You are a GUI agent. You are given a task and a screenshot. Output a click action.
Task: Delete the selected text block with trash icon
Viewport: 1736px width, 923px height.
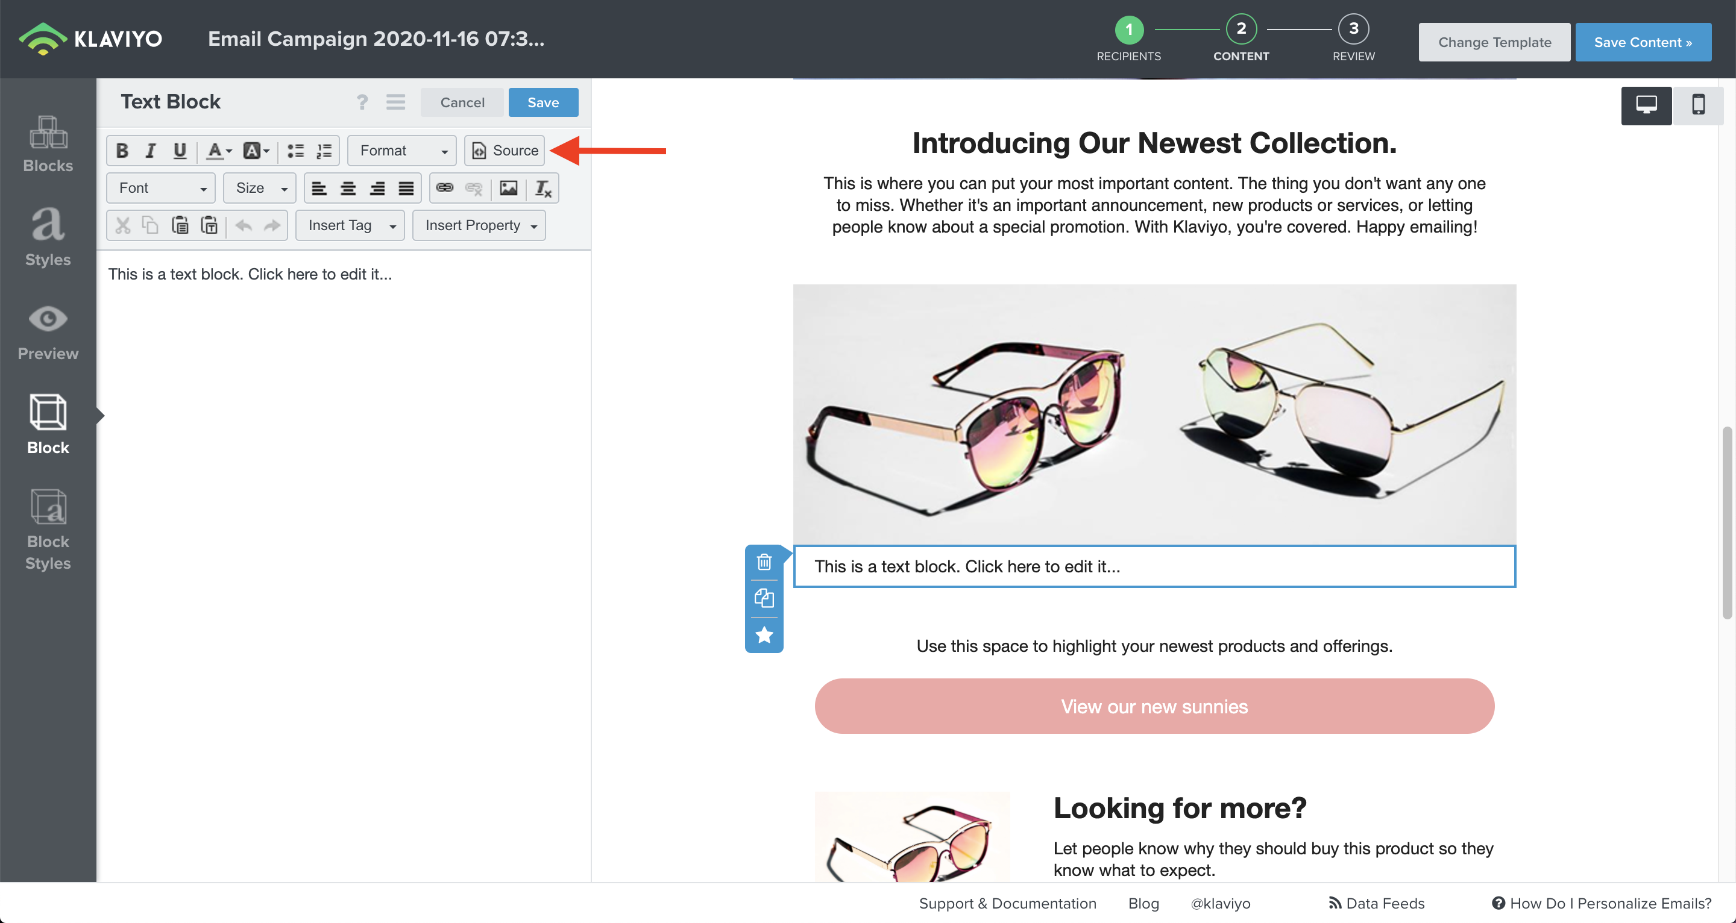764,562
